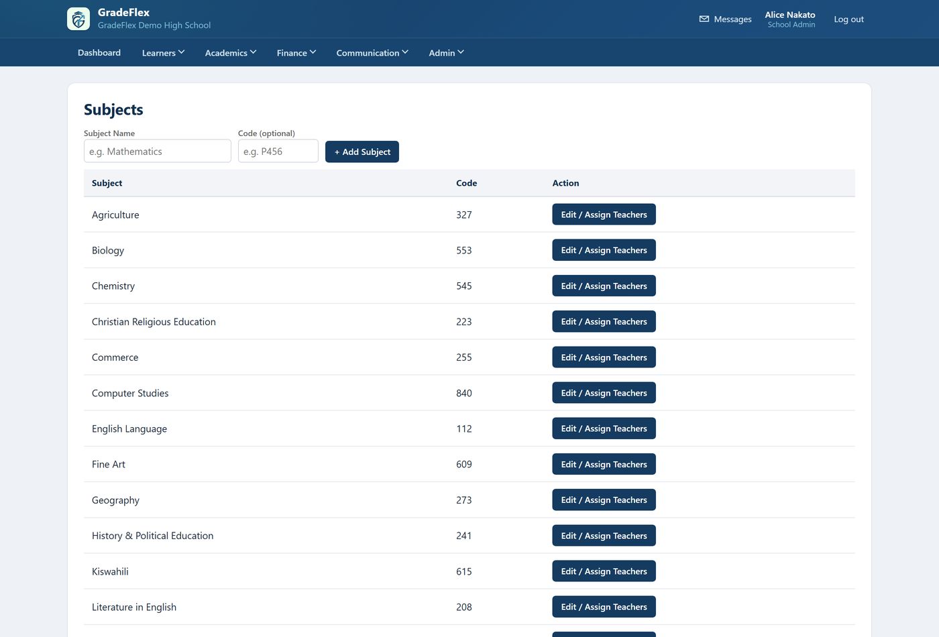This screenshot has height=637, width=939.
Task: Open the Academics menu label
Action: (226, 53)
